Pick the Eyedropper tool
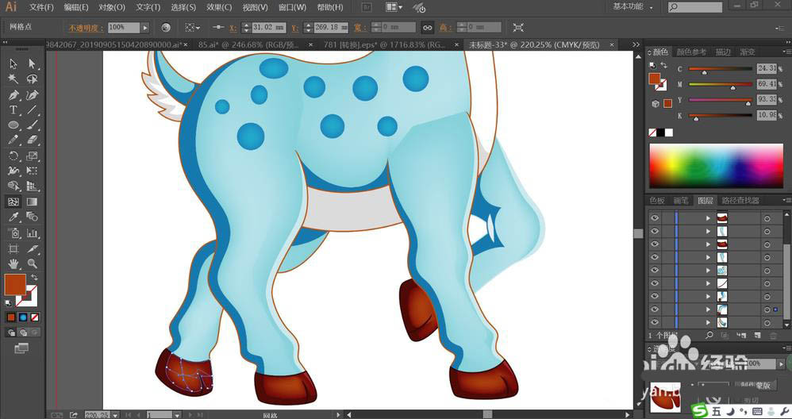This screenshot has height=419, width=792. coord(13,217)
